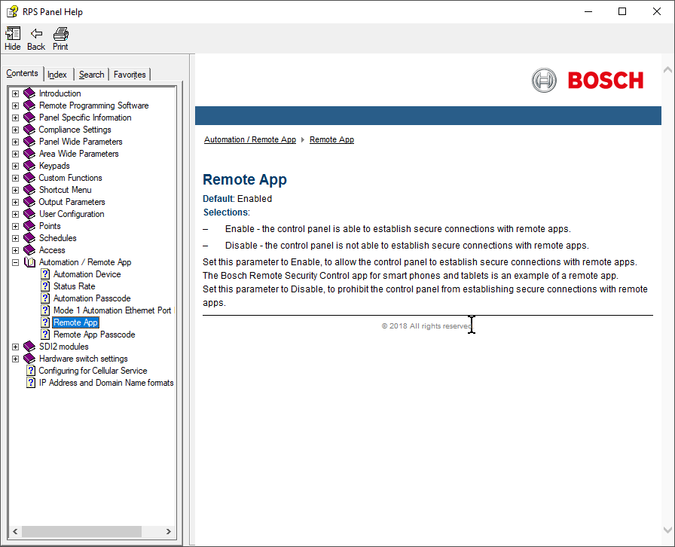Click the Remote Programming Software book icon

29,105
